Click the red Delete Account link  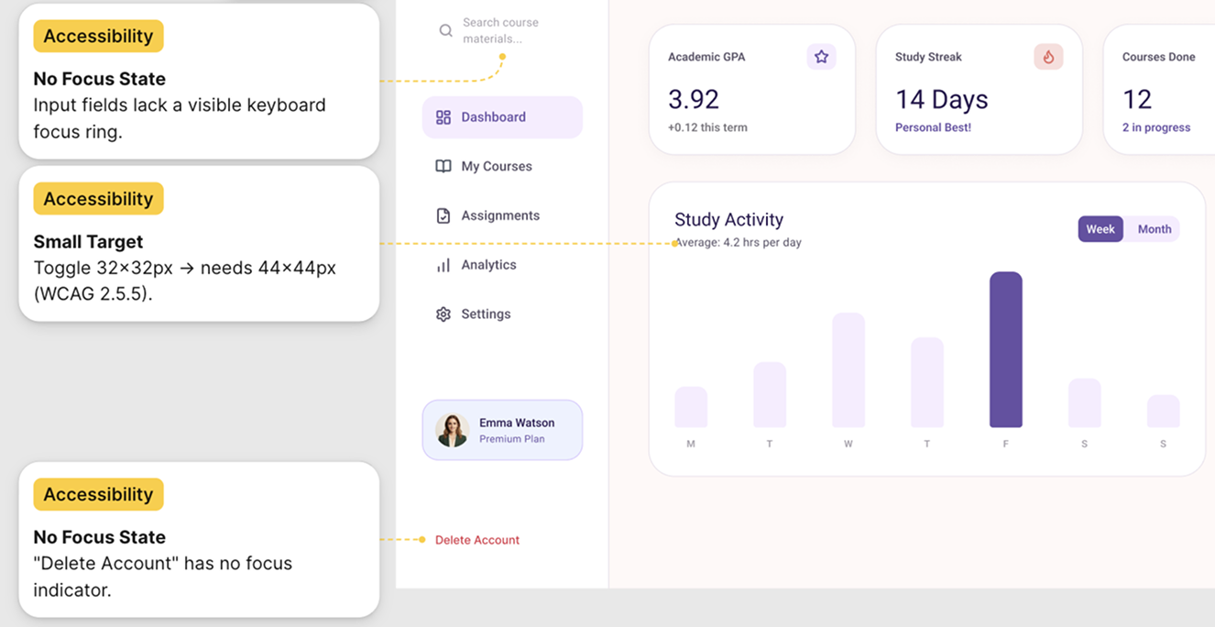pos(477,540)
